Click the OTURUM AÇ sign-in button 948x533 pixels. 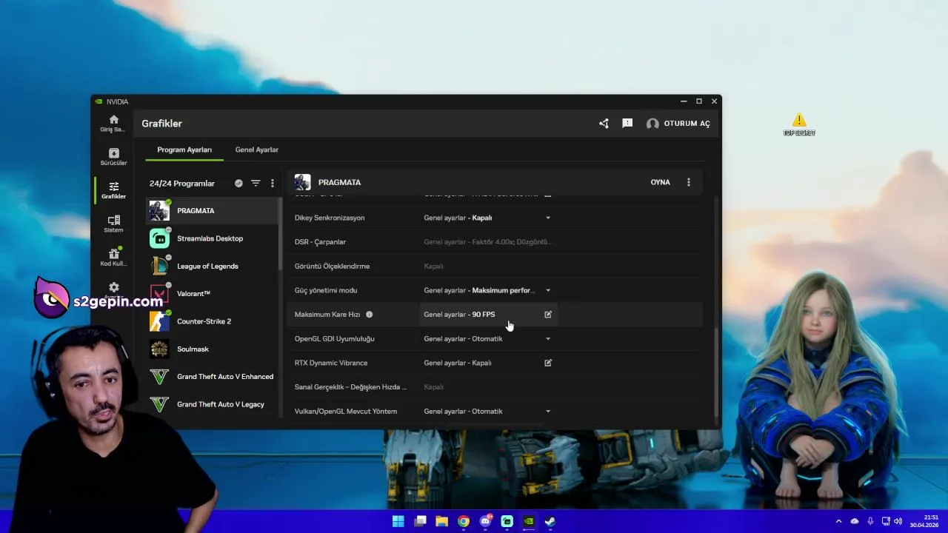click(678, 124)
